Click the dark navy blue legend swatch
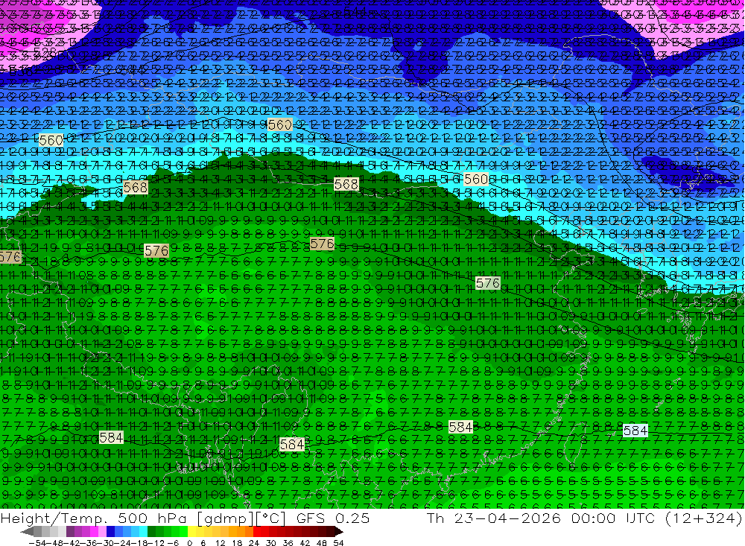 [x=110, y=532]
